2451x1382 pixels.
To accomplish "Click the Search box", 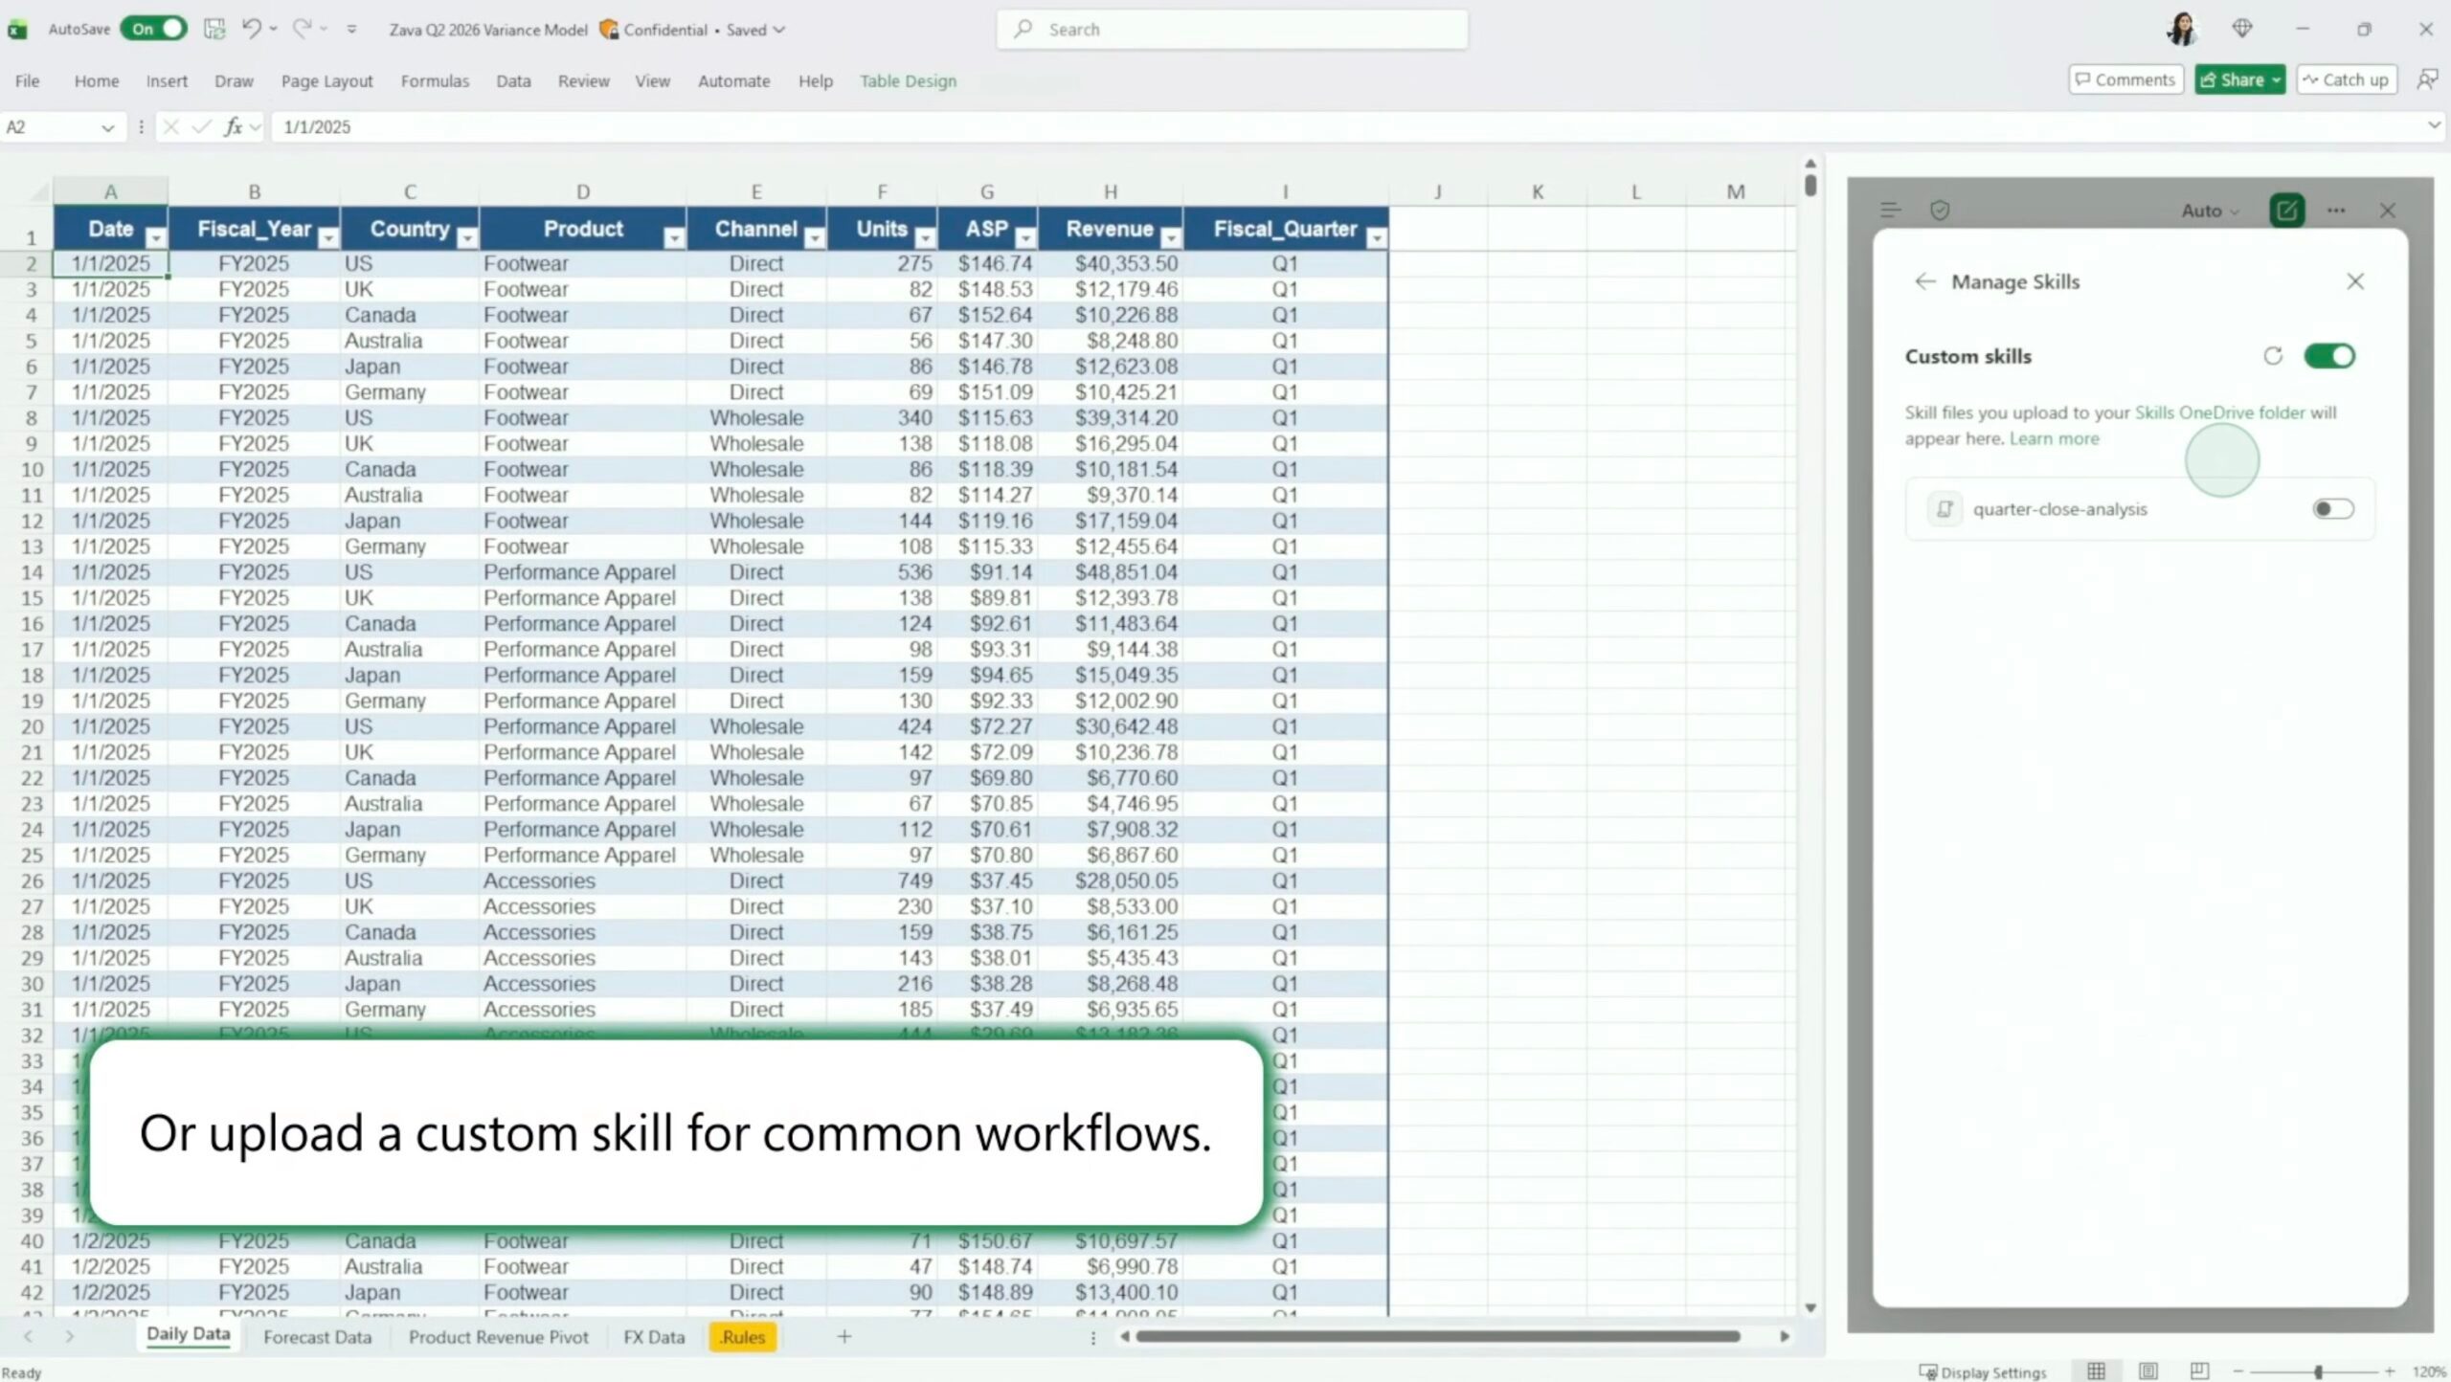I will (x=1231, y=30).
